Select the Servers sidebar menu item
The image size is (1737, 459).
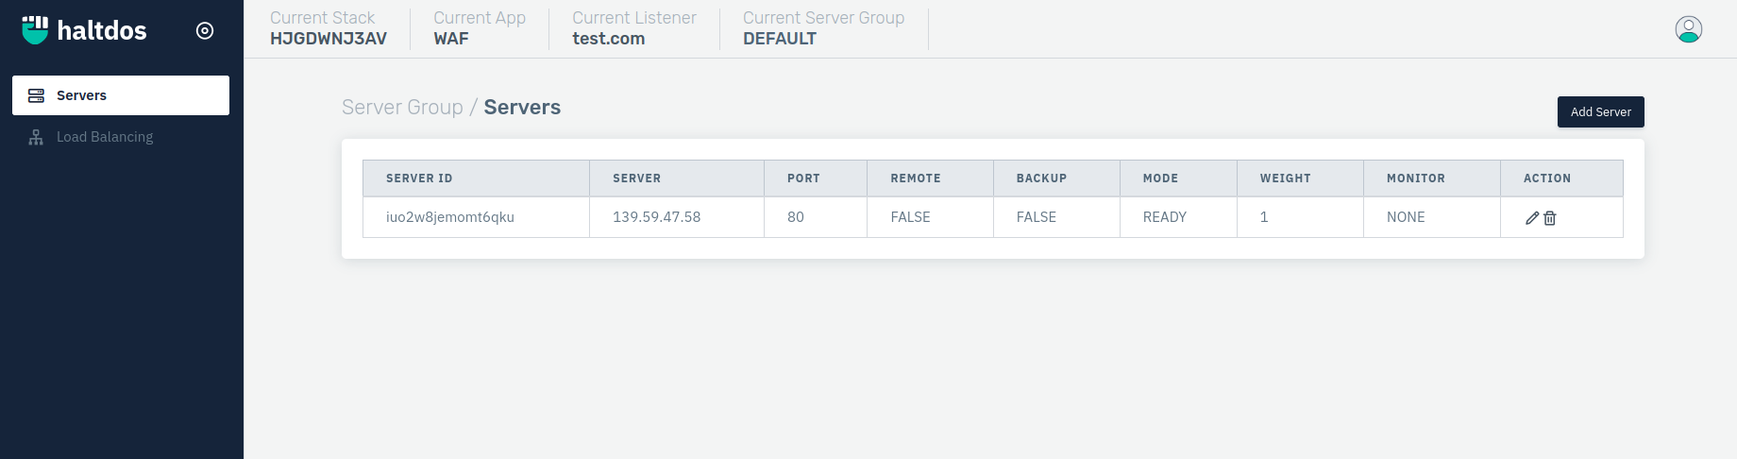tap(121, 95)
